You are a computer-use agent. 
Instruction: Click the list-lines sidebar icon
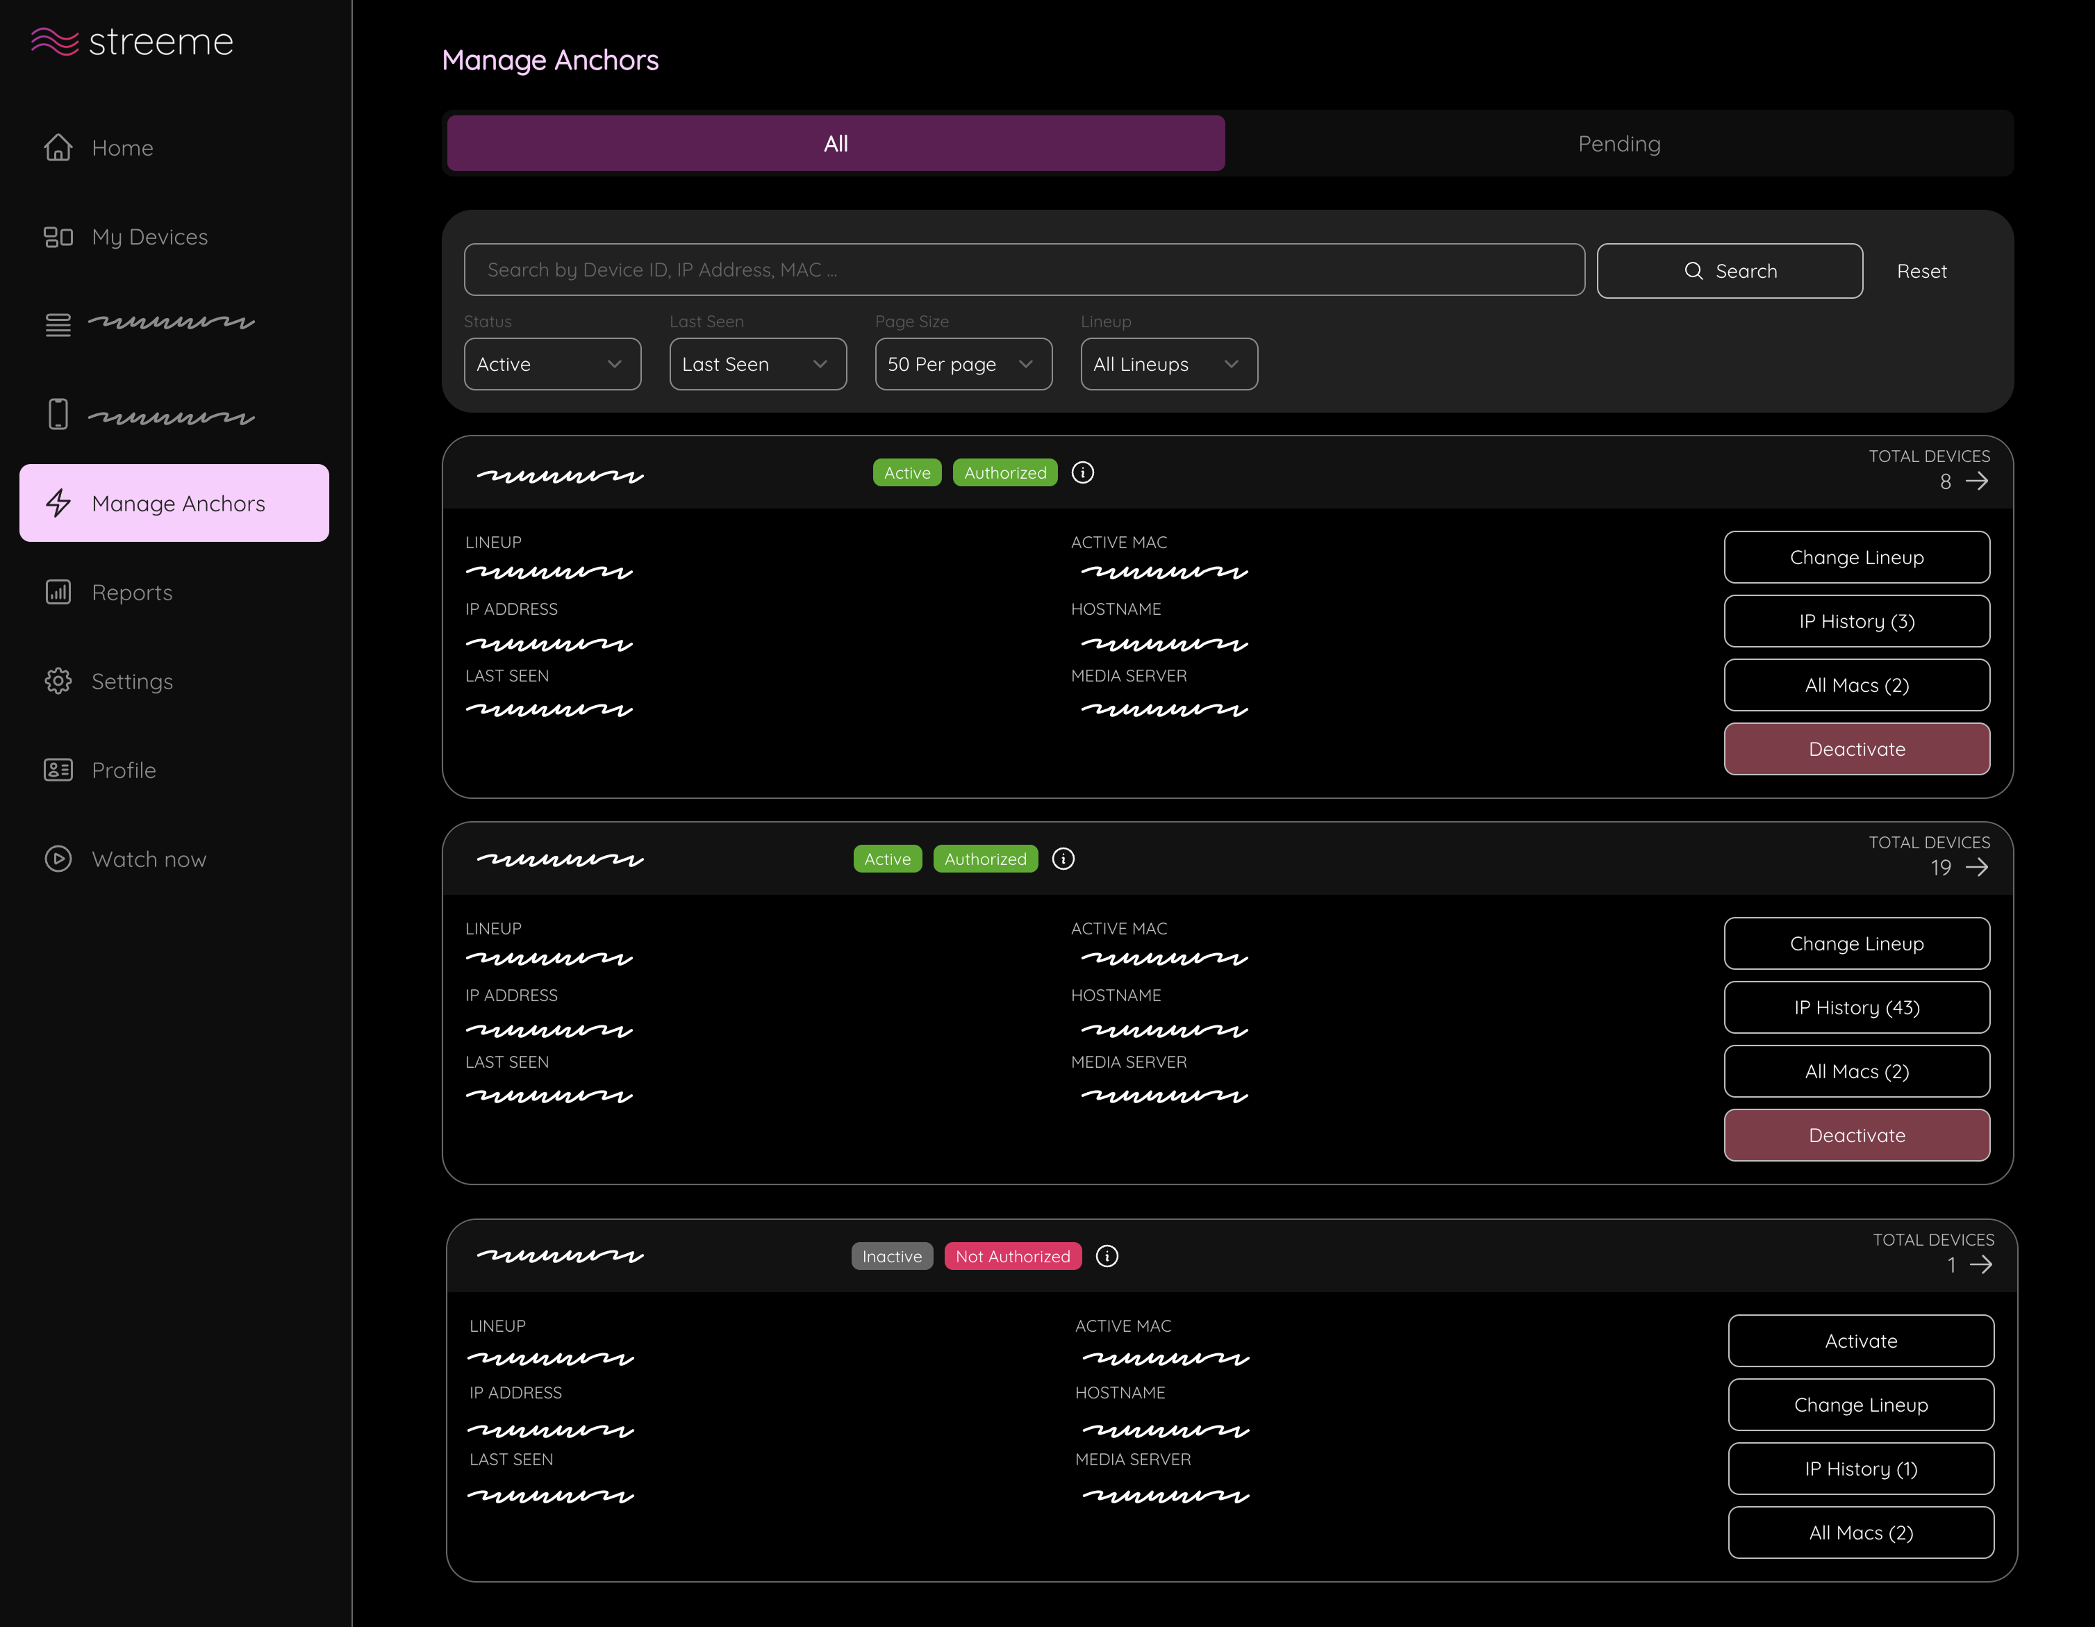58,325
